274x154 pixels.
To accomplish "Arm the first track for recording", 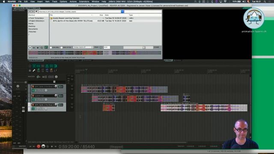I will point(33,86).
